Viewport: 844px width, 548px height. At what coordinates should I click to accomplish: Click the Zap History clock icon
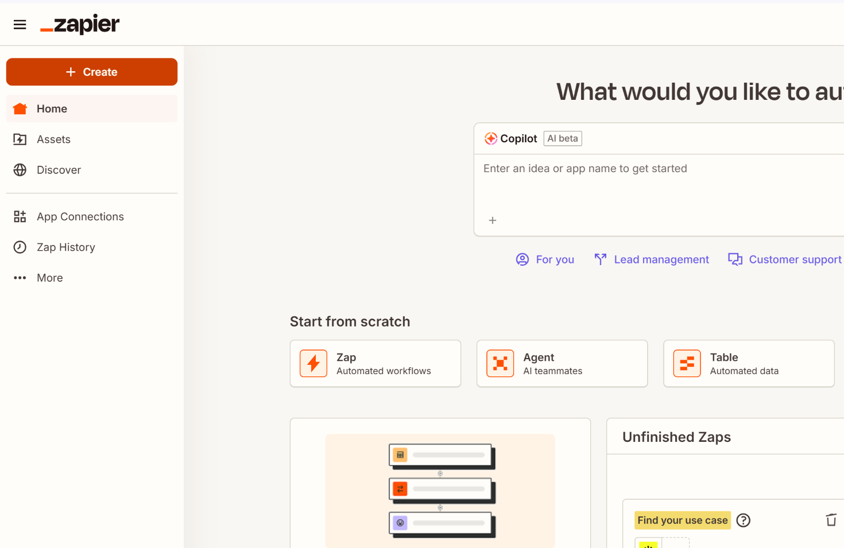[20, 247]
